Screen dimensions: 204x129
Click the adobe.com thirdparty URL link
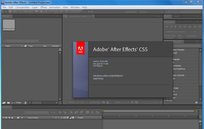click(x=108, y=76)
